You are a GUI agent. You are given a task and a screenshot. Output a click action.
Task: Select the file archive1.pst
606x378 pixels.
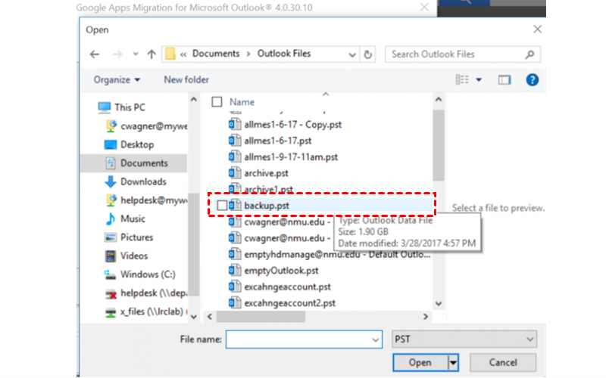269,190
